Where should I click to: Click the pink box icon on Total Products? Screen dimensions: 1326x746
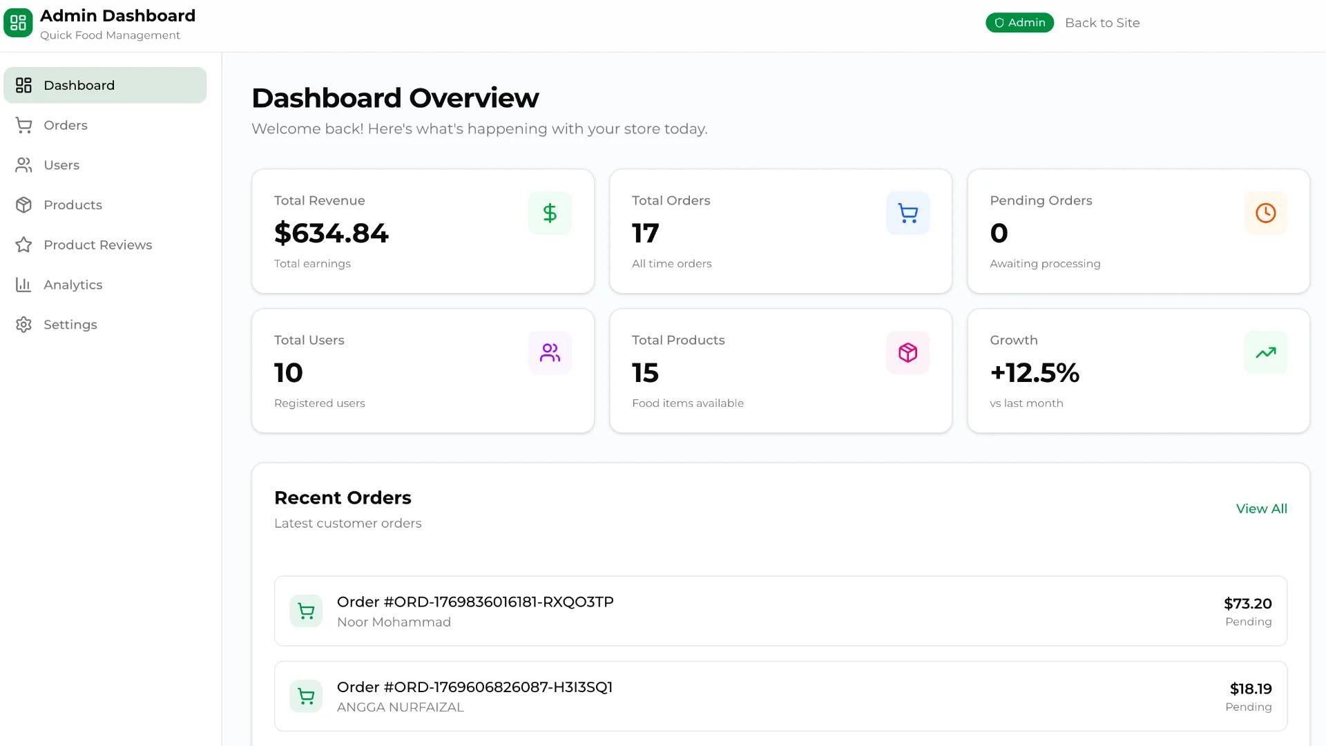(907, 352)
